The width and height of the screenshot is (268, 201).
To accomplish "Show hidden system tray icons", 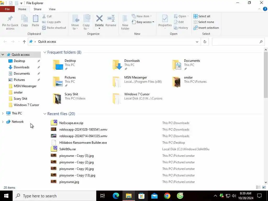I will point(215,196).
